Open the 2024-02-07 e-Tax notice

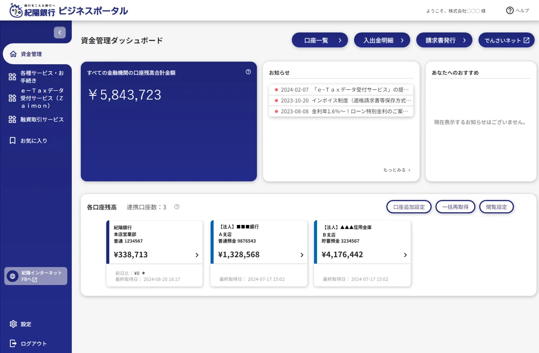pos(341,90)
